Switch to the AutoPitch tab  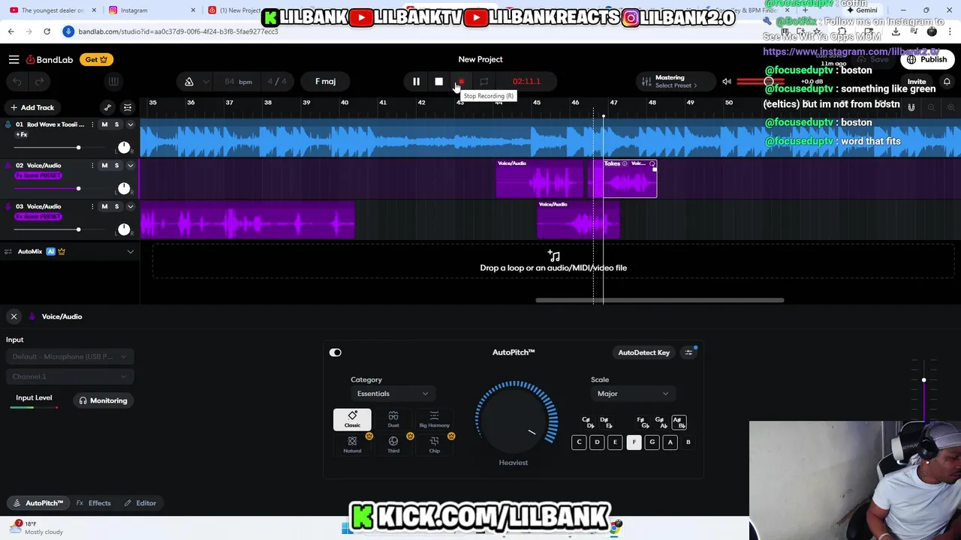(x=38, y=503)
